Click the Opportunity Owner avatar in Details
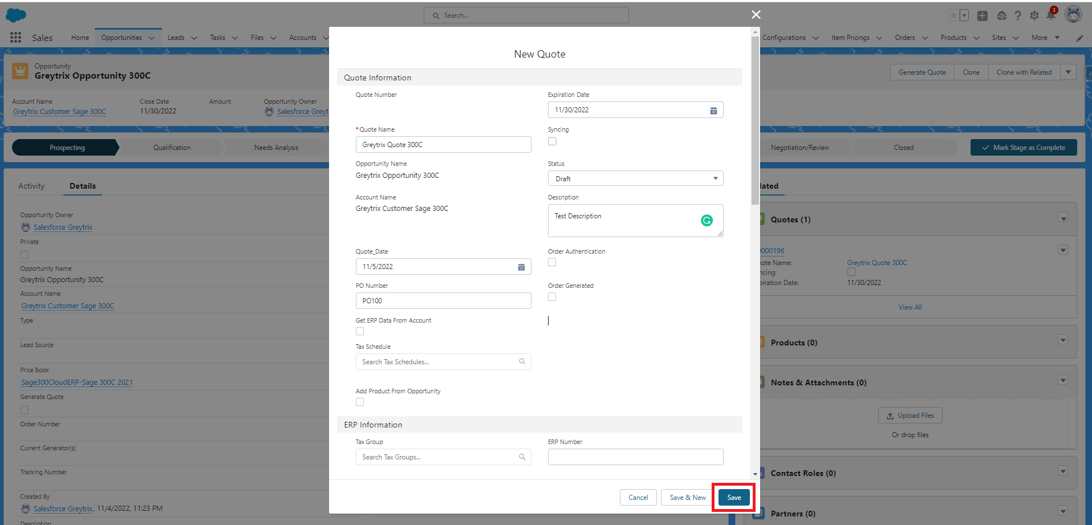This screenshot has height=525, width=1092. click(x=26, y=227)
